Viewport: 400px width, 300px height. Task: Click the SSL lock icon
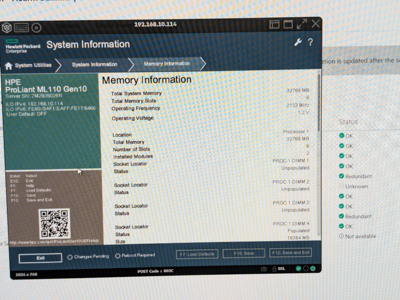coord(274,269)
